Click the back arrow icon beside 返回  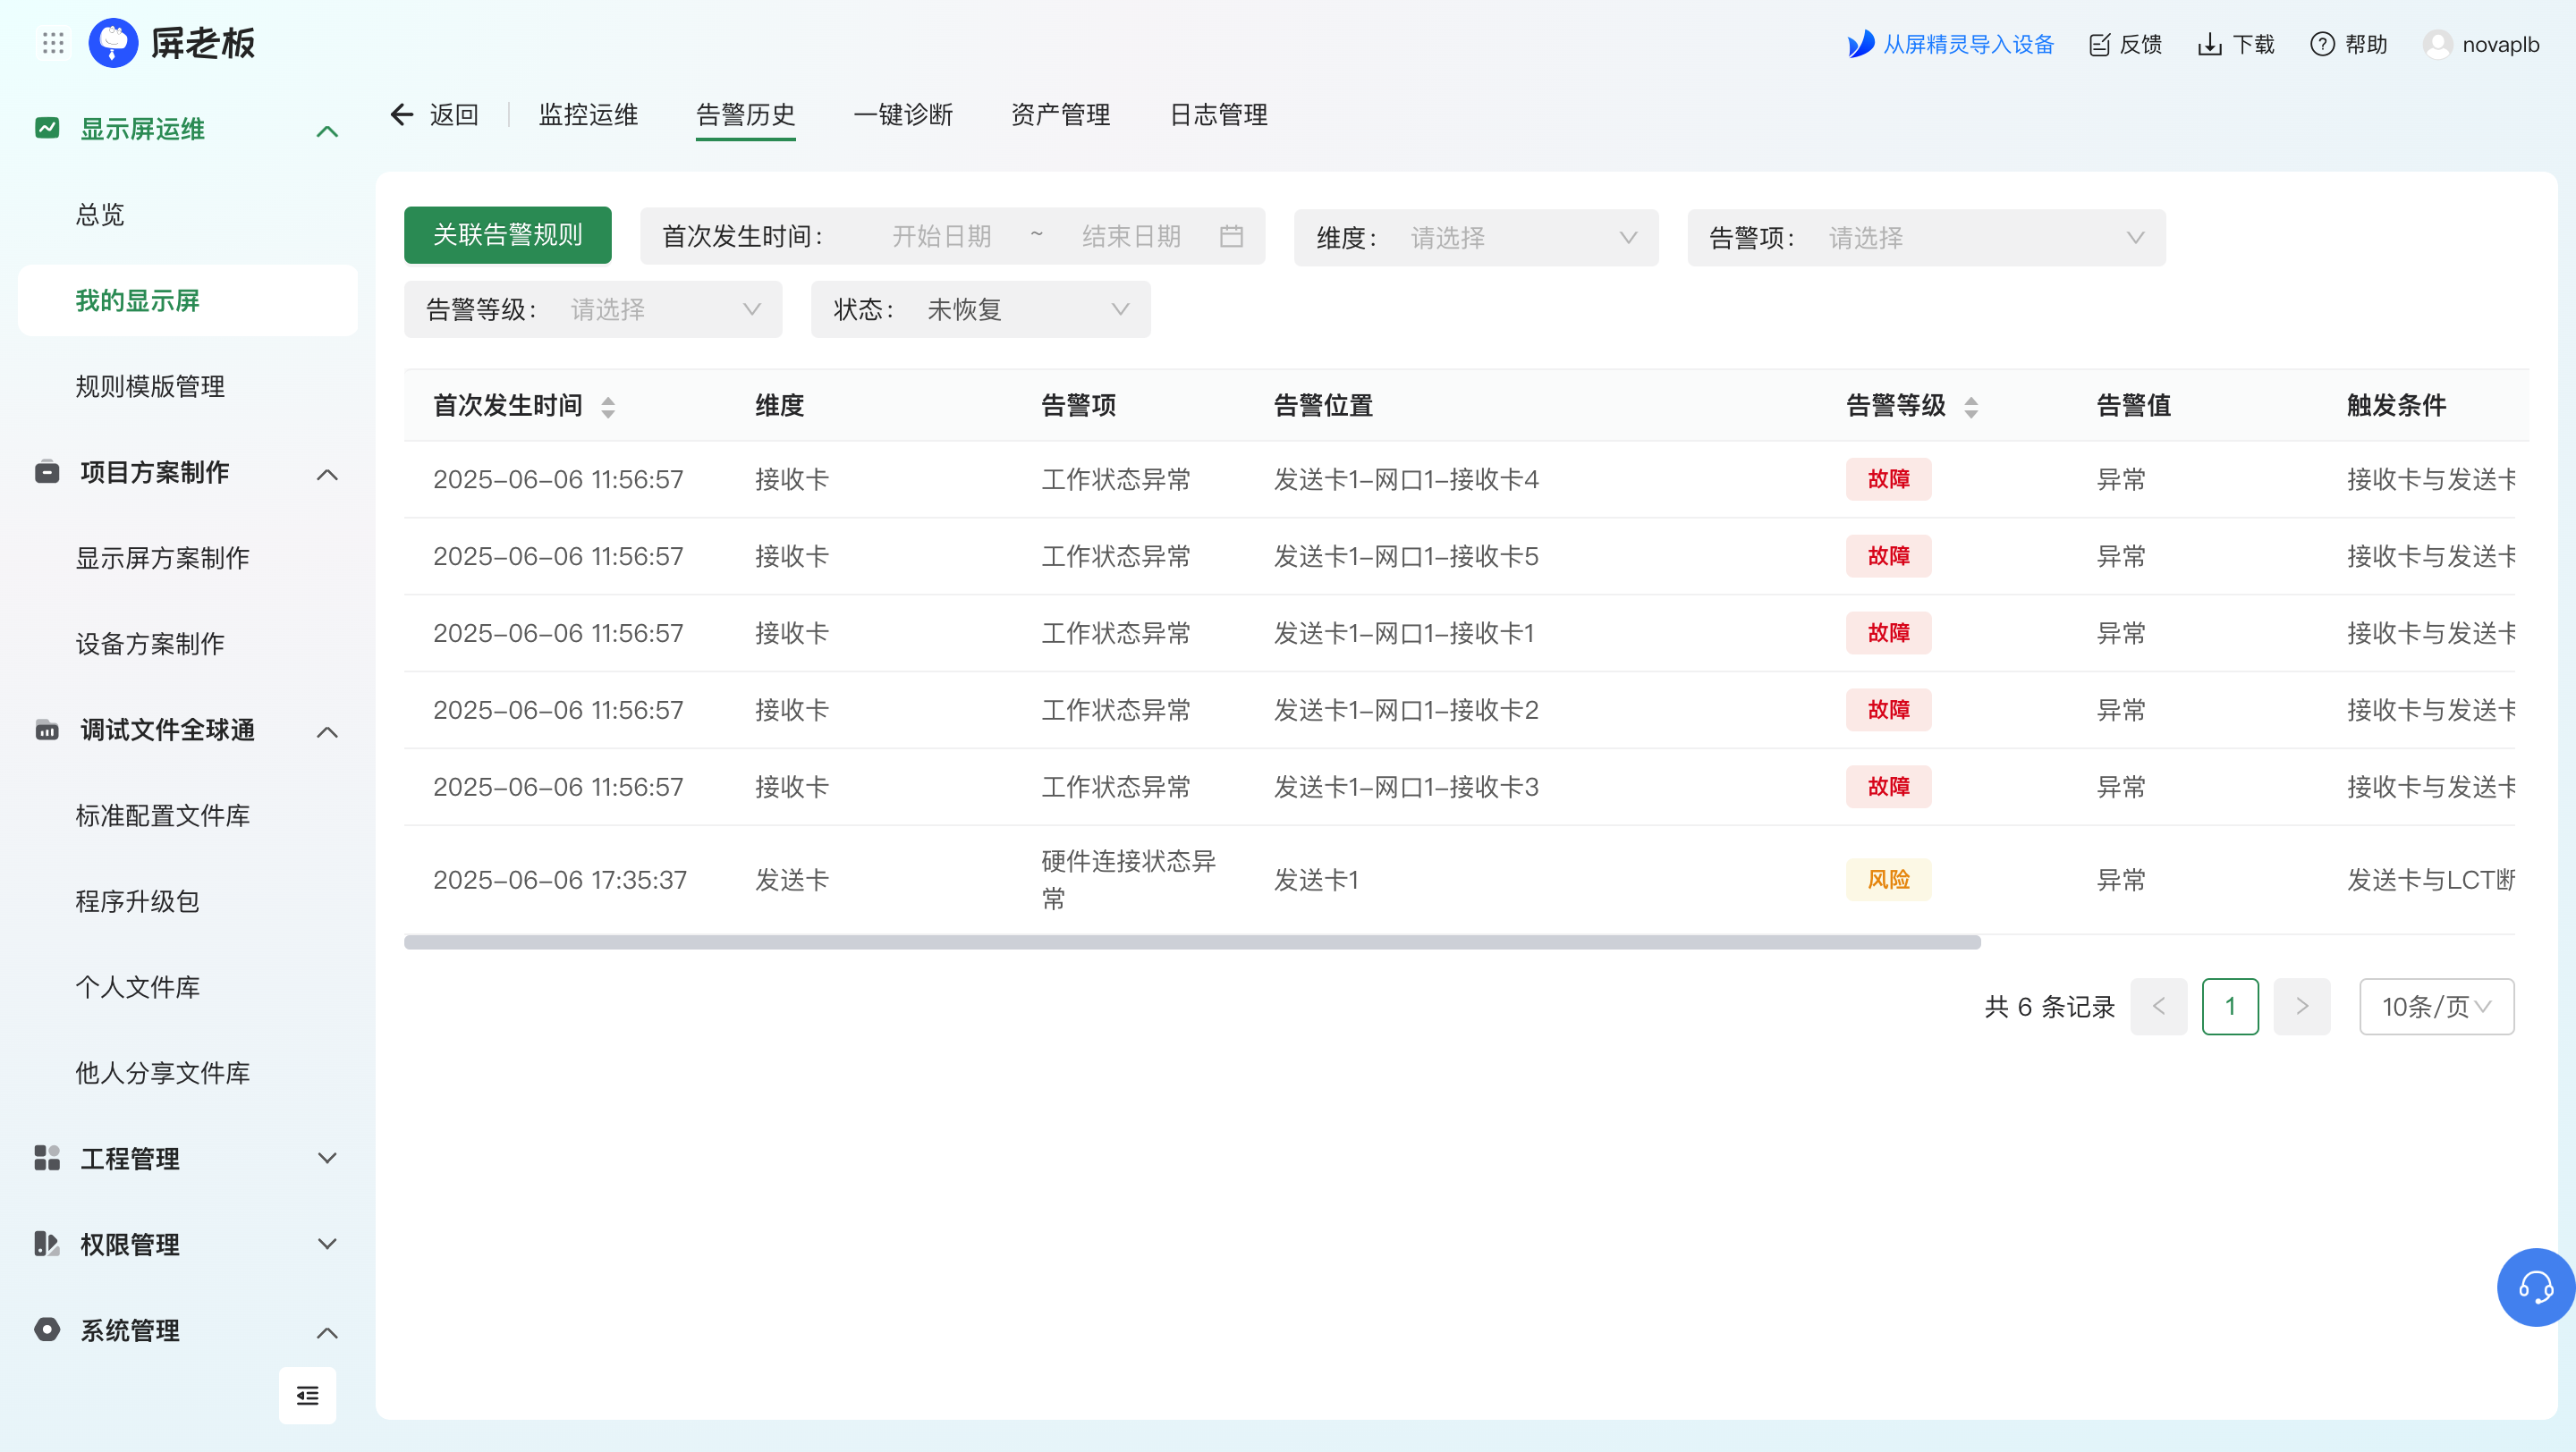pos(402,115)
